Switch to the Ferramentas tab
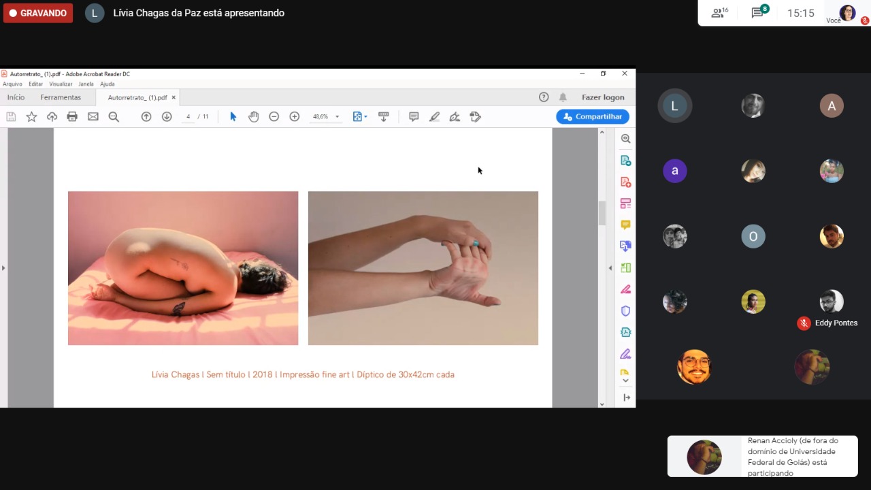 coord(61,97)
